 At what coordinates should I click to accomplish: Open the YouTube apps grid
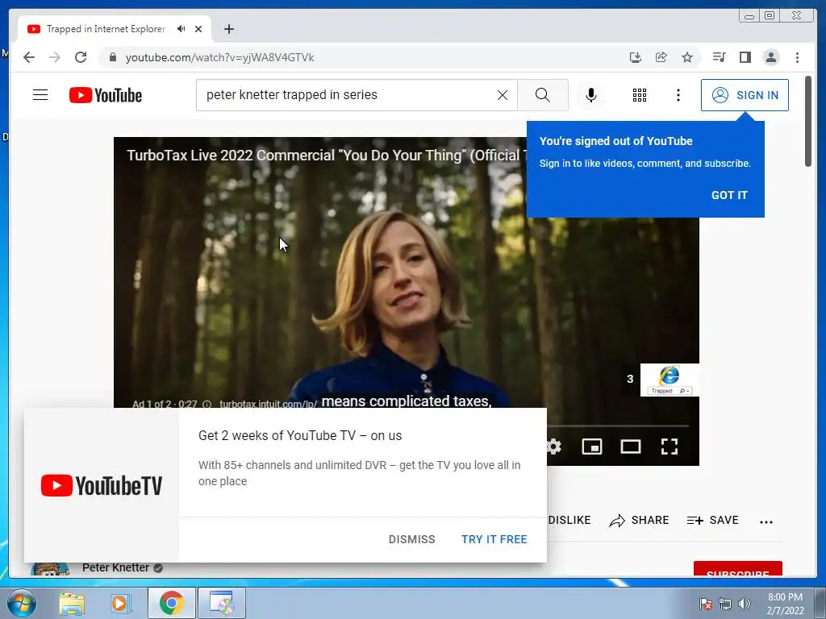[x=640, y=95]
